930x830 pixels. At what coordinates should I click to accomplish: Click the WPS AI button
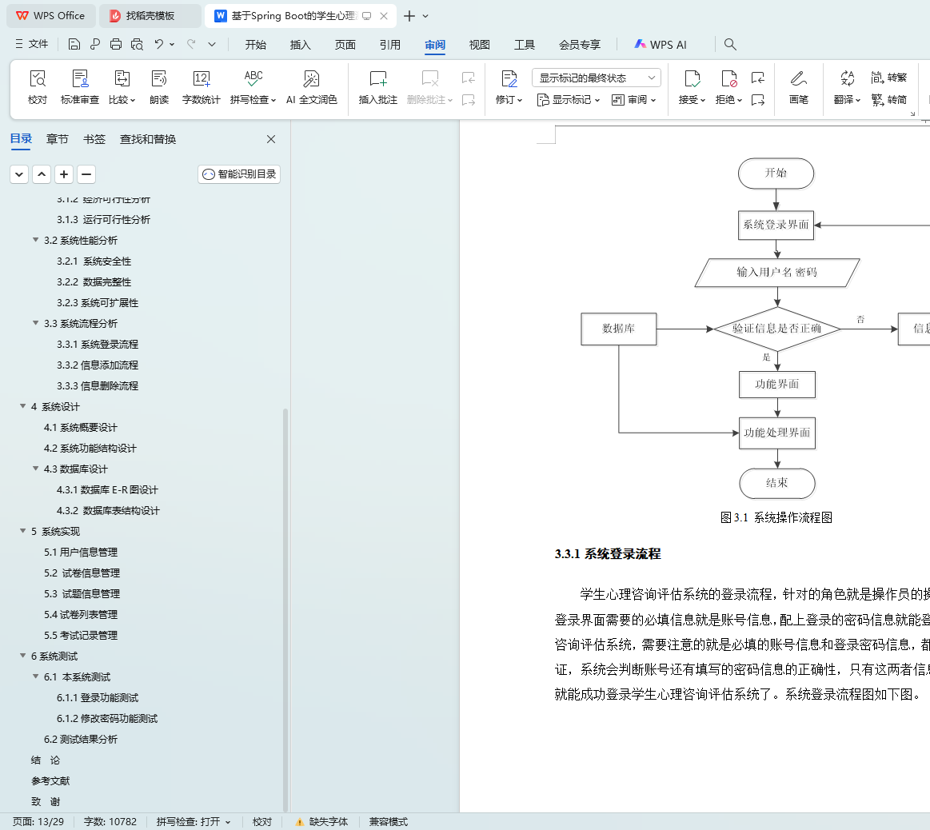(661, 45)
